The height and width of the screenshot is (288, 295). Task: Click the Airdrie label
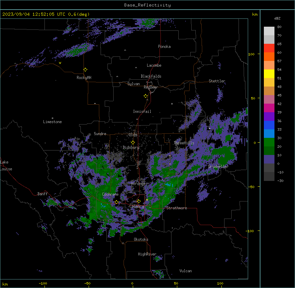(x=138, y=184)
